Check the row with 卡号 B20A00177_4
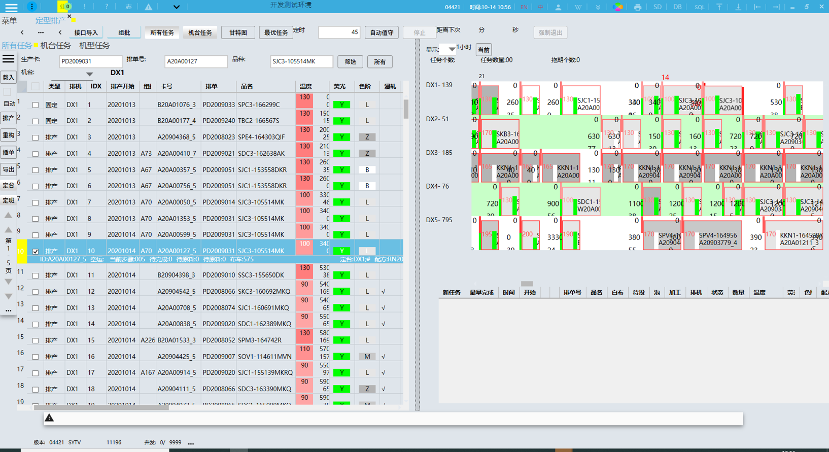The image size is (829, 452). tap(36, 121)
